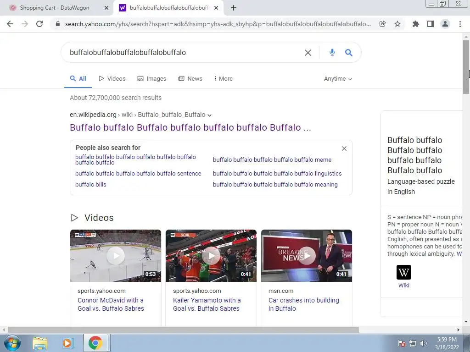
Task: Open 'Car crashes into building in Buffalo' link
Action: click(x=304, y=304)
